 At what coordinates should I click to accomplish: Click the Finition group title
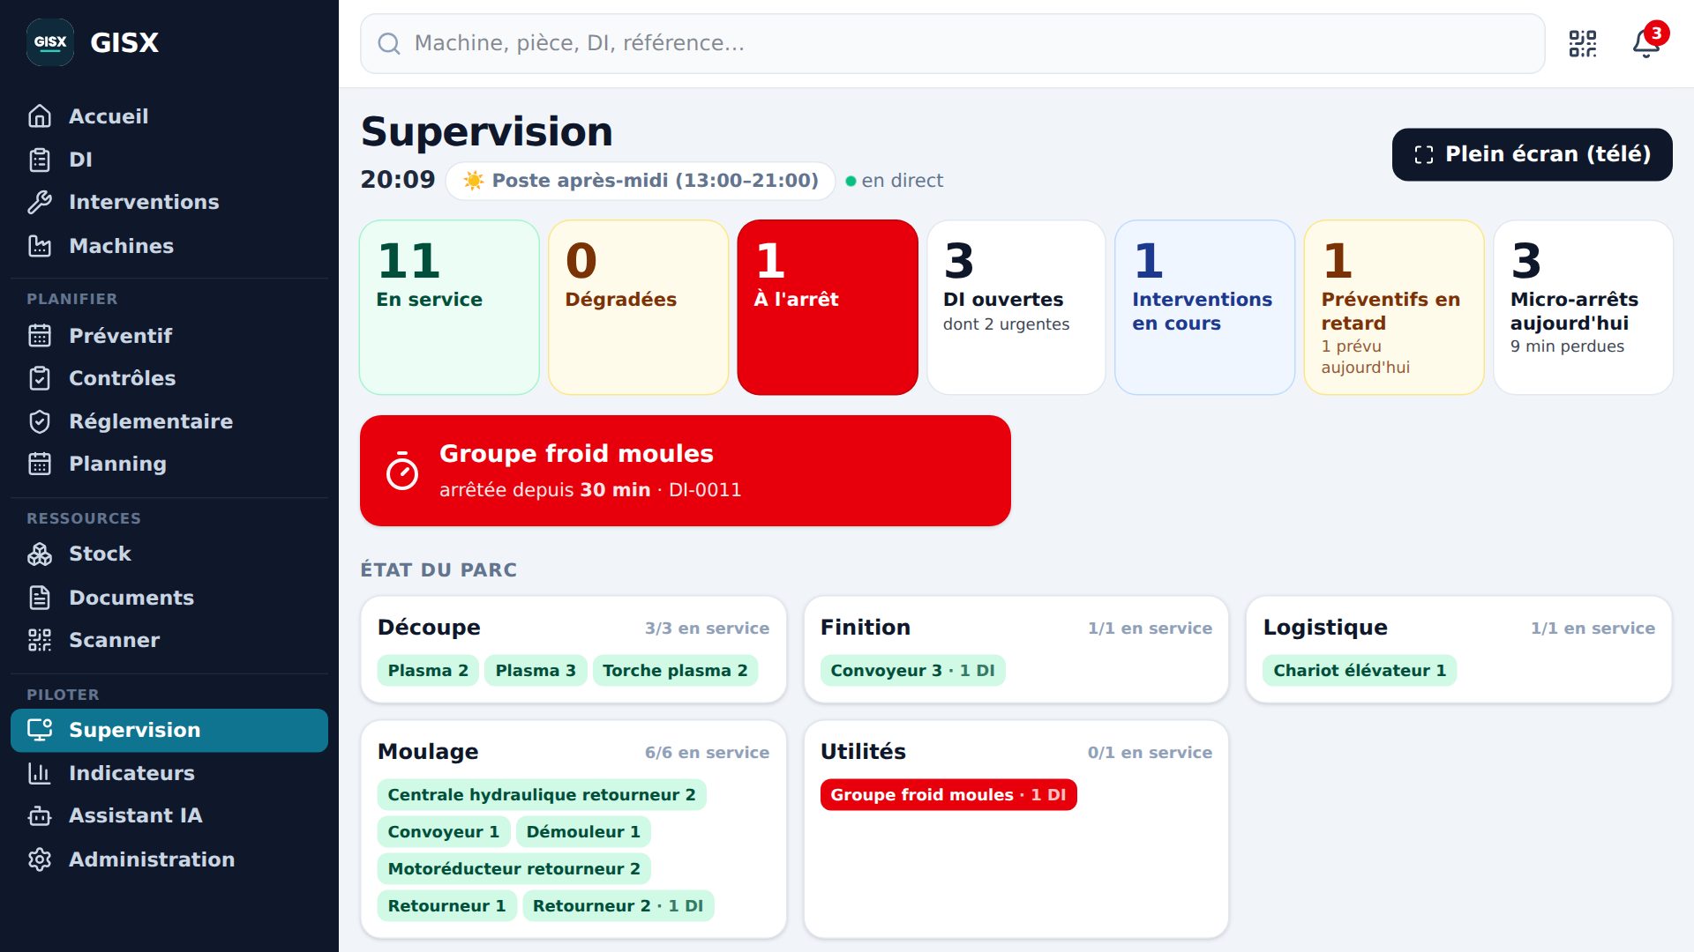coord(866,628)
